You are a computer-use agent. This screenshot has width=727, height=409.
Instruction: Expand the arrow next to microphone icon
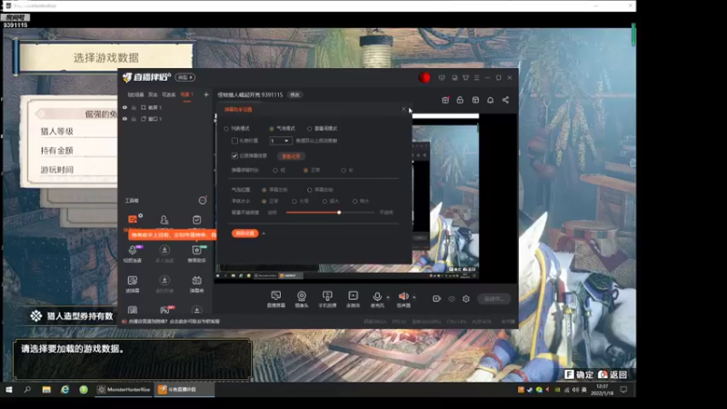(x=388, y=297)
